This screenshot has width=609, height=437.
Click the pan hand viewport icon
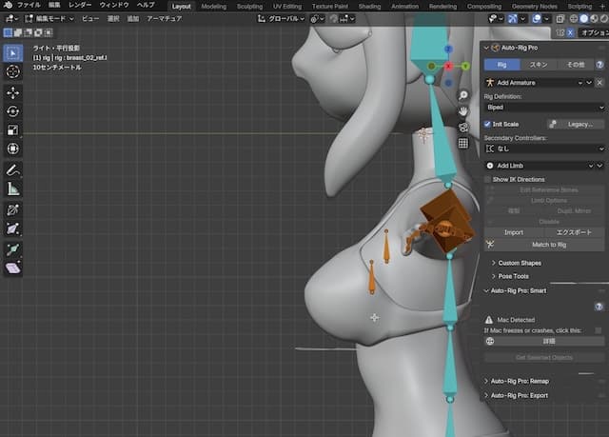[462, 111]
